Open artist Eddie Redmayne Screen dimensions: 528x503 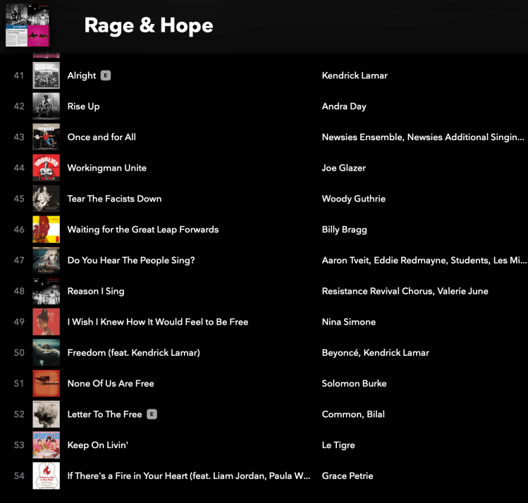coord(410,260)
